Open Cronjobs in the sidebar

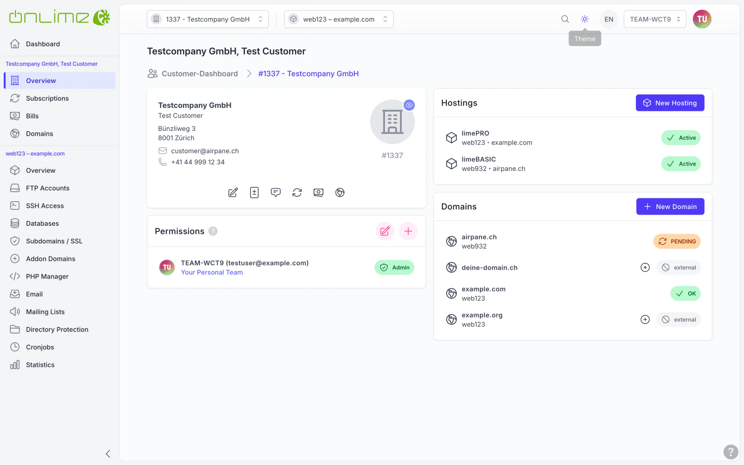pos(60,347)
